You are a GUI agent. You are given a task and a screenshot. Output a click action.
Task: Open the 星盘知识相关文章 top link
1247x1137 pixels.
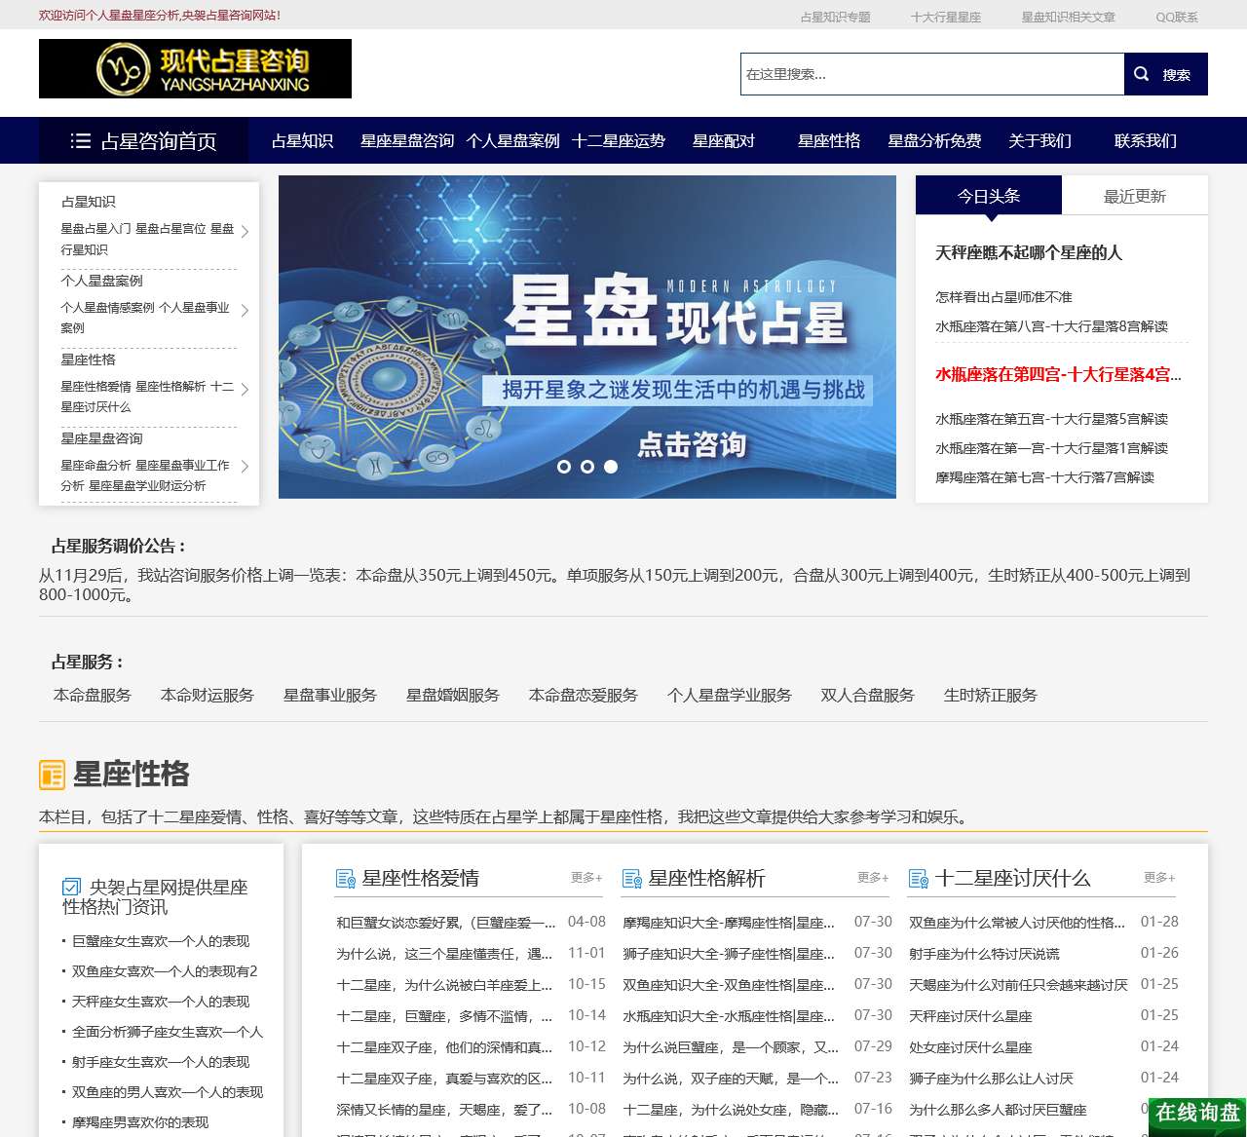(1068, 17)
